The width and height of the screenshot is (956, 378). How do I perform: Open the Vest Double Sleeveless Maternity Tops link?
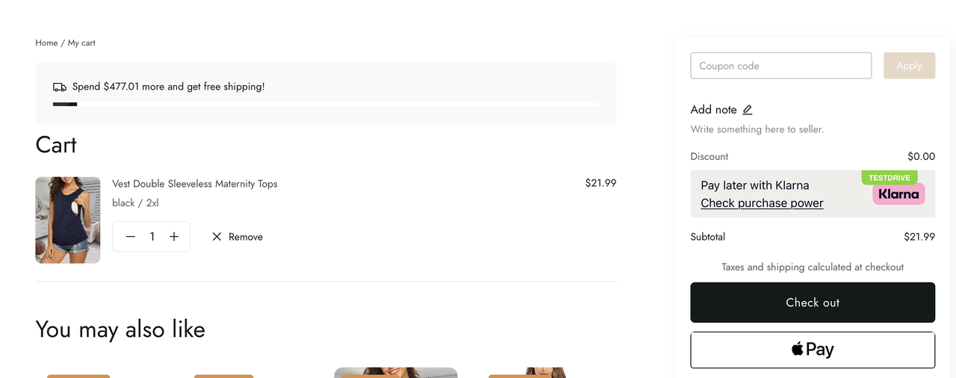tap(195, 184)
